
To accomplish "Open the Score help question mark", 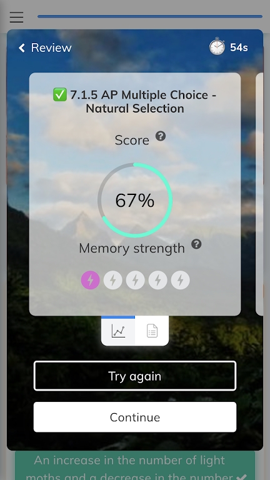I will (161, 136).
